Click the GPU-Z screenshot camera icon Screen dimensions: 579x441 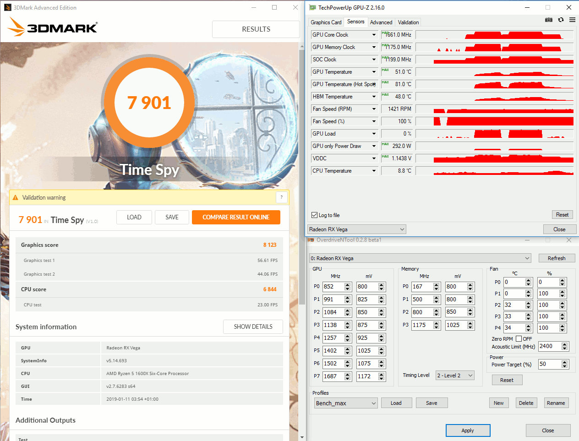click(549, 20)
